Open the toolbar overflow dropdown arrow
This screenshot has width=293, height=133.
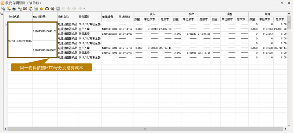(84, 8)
